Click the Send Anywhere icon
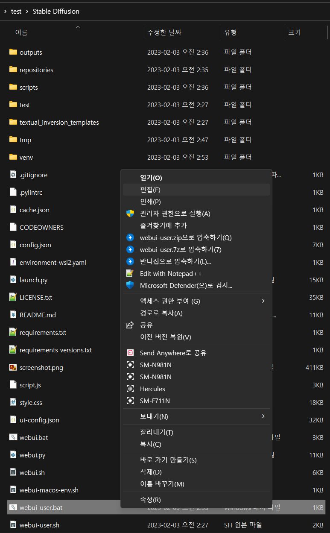 click(130, 353)
